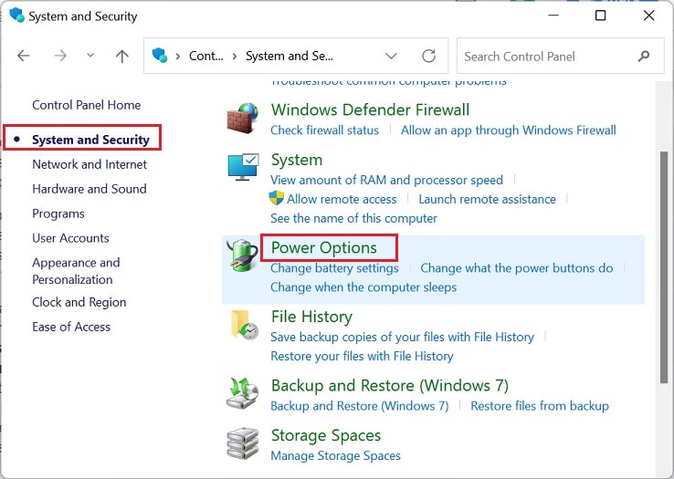Open the Power Options heading
The height and width of the screenshot is (479, 674).
coord(324,248)
